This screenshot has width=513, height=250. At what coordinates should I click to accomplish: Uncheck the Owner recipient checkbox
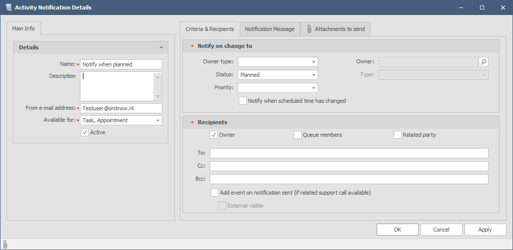(214, 135)
